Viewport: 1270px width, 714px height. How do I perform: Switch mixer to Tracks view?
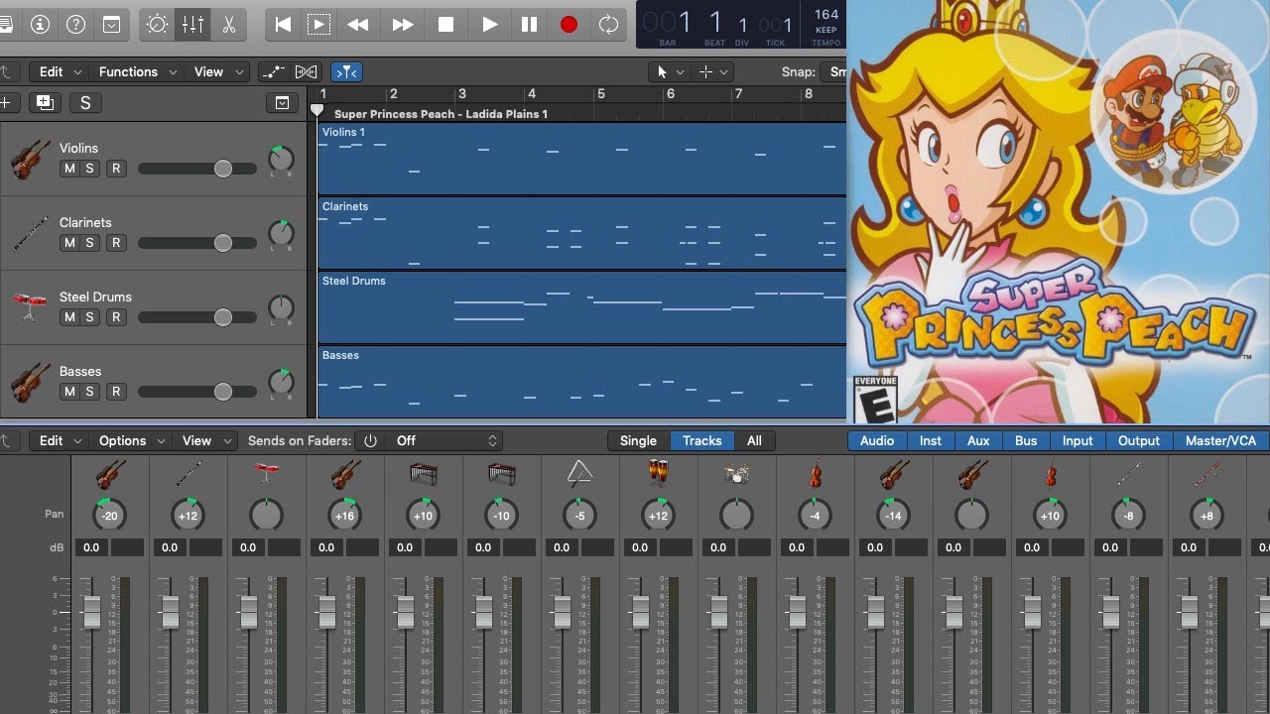[x=701, y=440]
